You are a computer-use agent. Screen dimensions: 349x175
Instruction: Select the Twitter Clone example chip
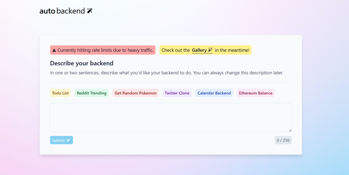tap(177, 93)
